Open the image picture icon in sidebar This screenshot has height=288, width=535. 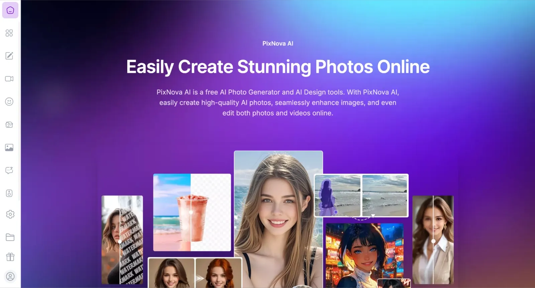(9, 147)
